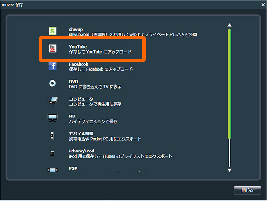Choose the DVD output option title
This screenshot has width=267, height=201.
click(x=74, y=82)
